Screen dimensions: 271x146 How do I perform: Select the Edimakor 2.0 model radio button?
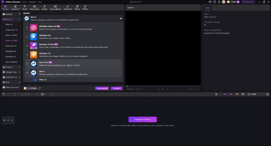pyautogui.click(x=27, y=37)
